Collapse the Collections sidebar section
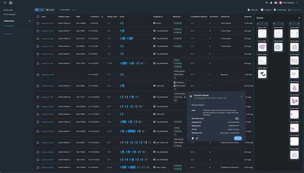 click(x=29, y=21)
